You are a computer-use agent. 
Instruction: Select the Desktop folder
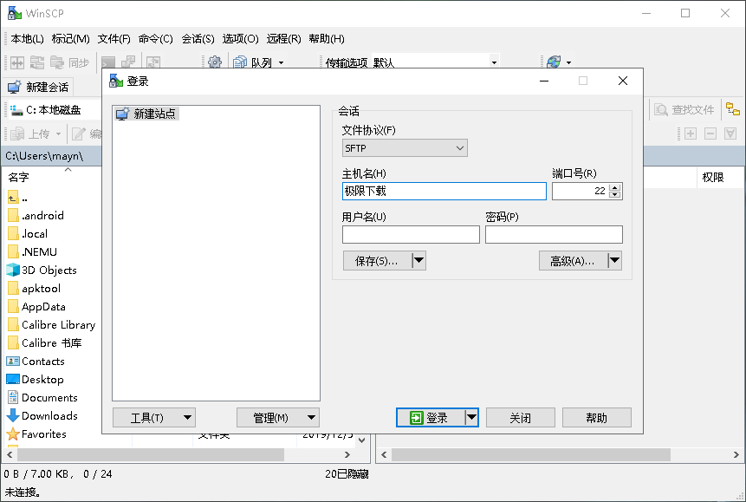pyautogui.click(x=36, y=380)
